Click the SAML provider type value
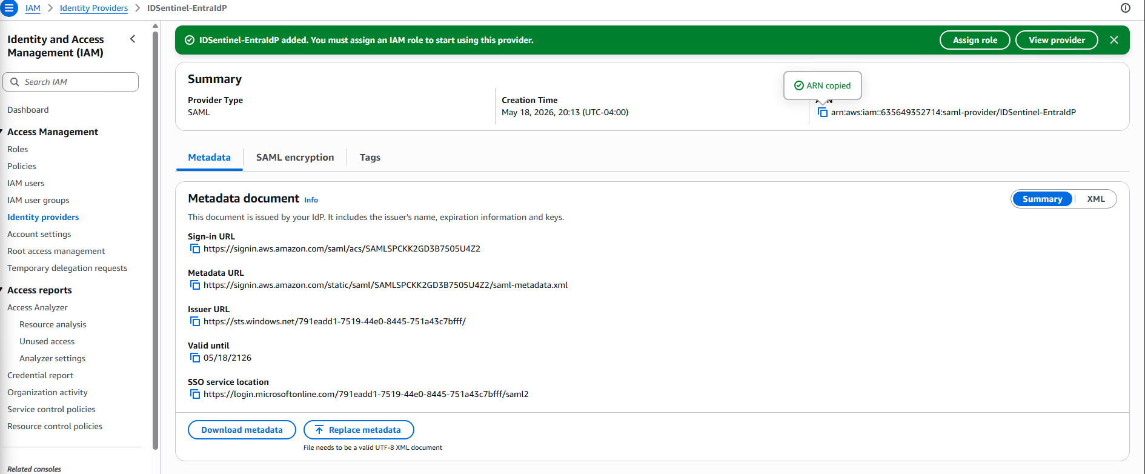Screen dimensions: 1145x474 click(x=199, y=112)
